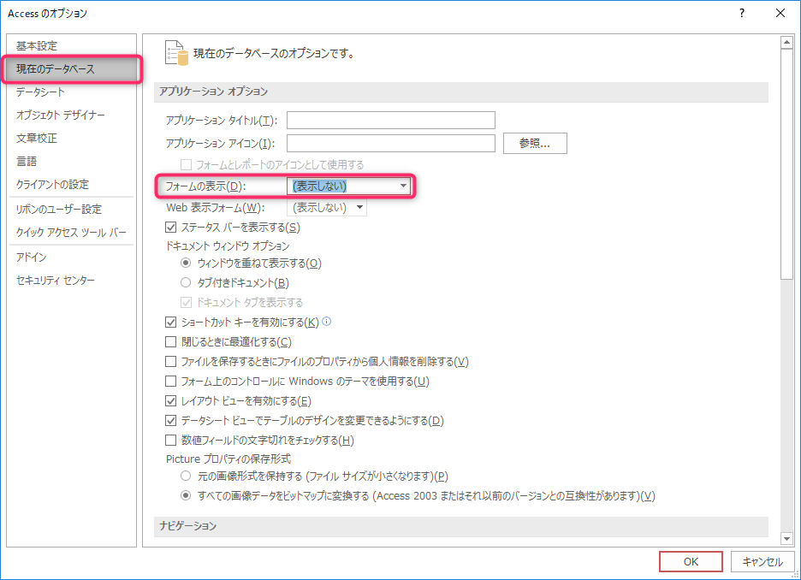Select クライアントの設定 in the sidebar

(72, 184)
